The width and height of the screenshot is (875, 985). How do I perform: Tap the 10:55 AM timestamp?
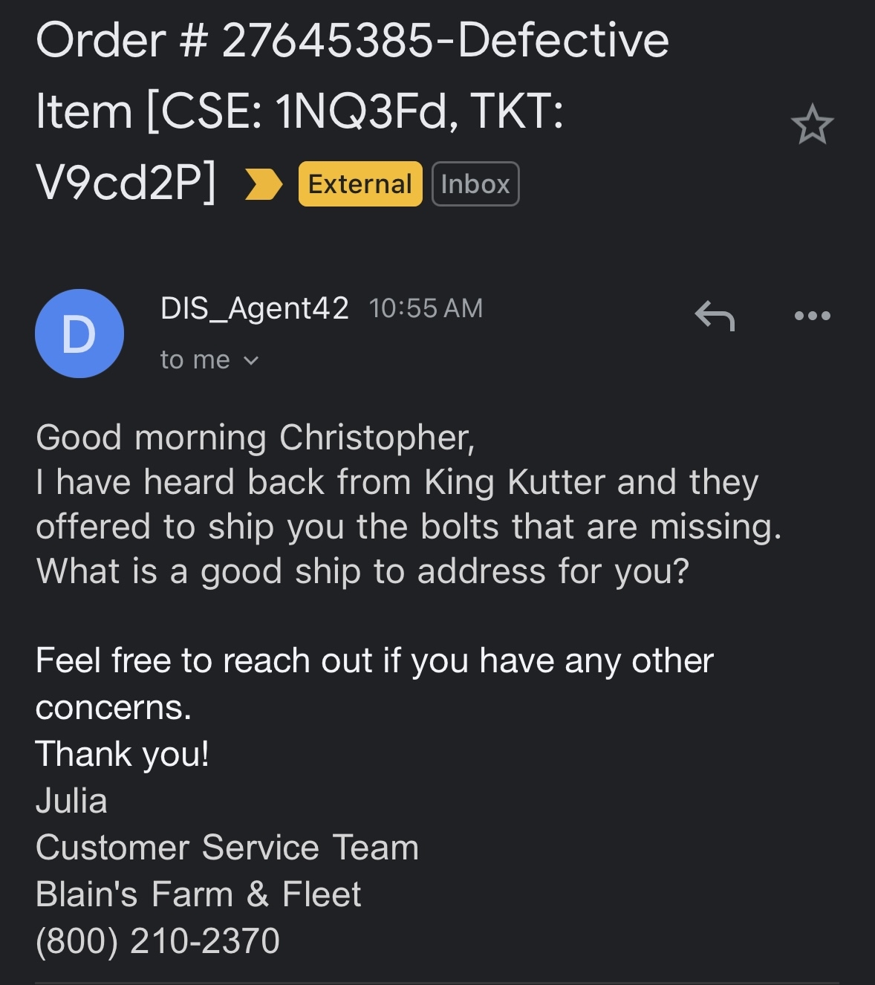coord(426,308)
